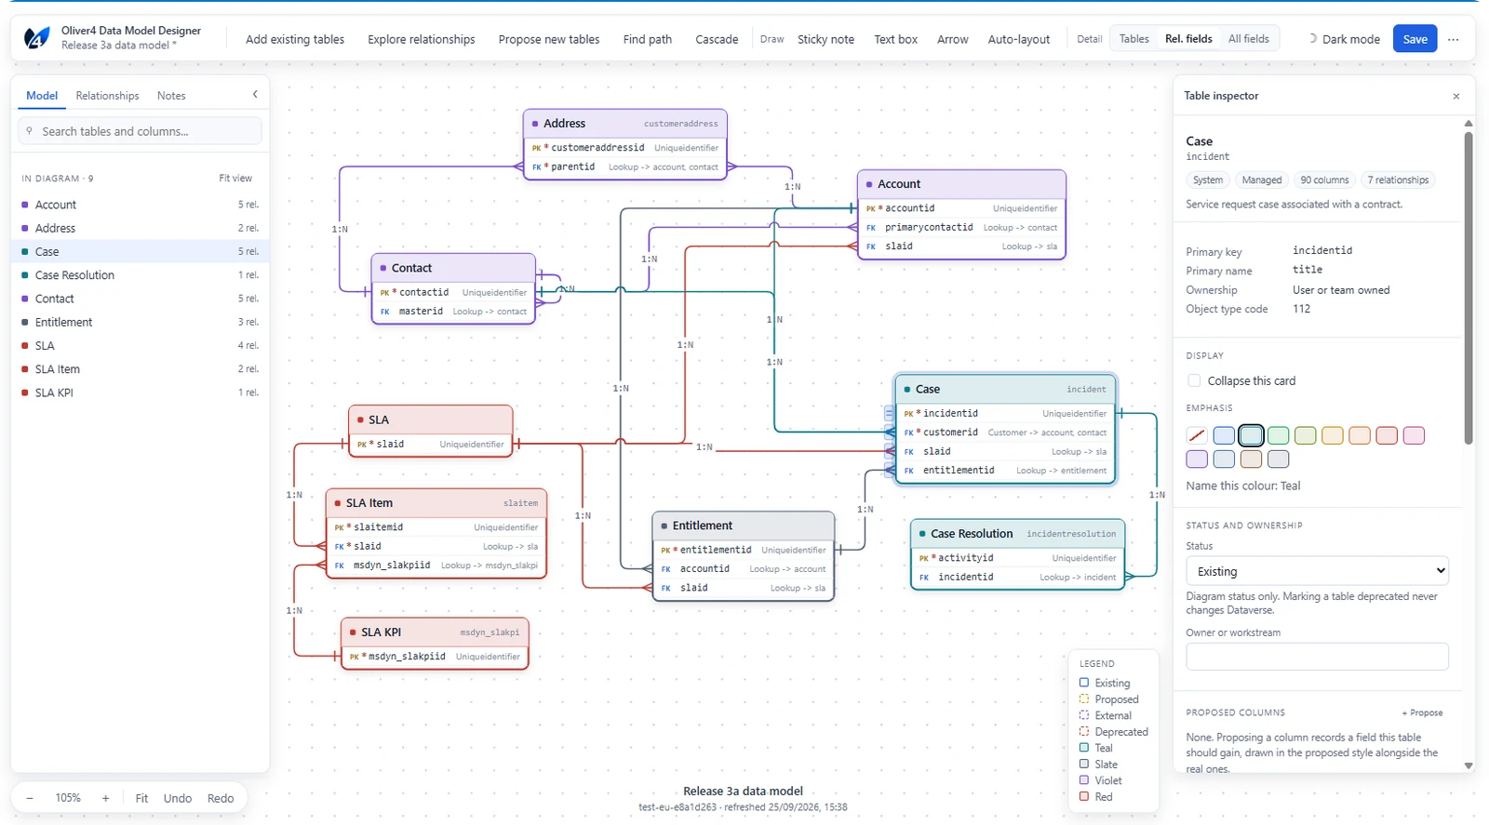Viewport: 1489px width, 825px height.
Task: Open Explore relationships
Action: [421, 39]
